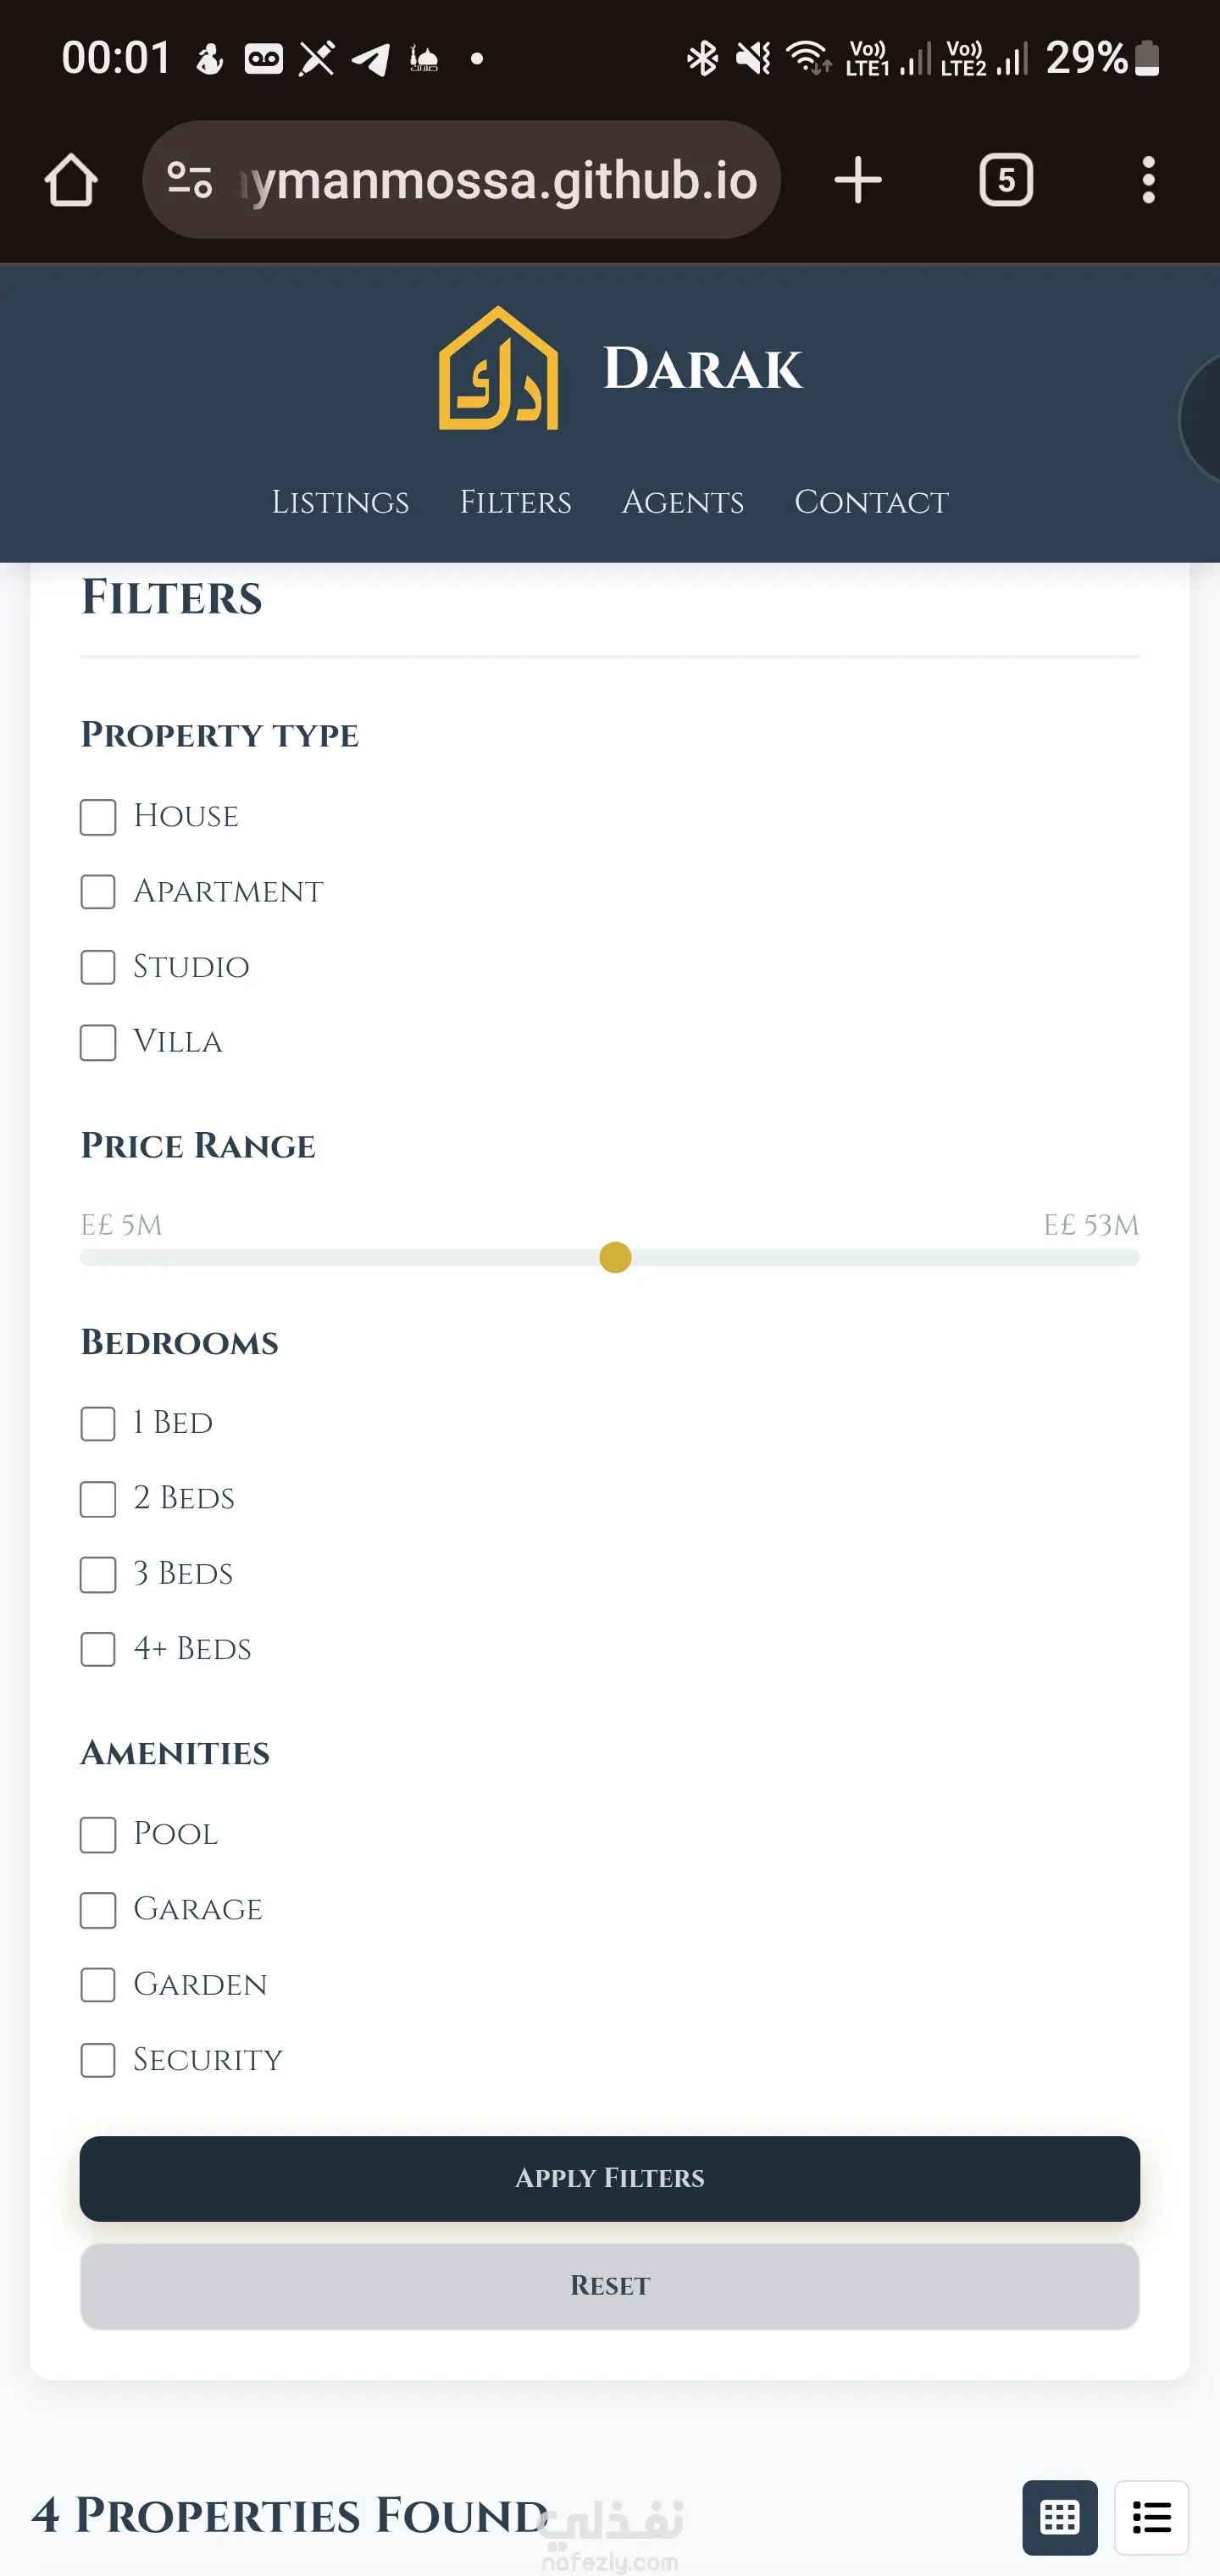The width and height of the screenshot is (1220, 2576).
Task: Enable the Security amenity filter
Action: (98, 2060)
